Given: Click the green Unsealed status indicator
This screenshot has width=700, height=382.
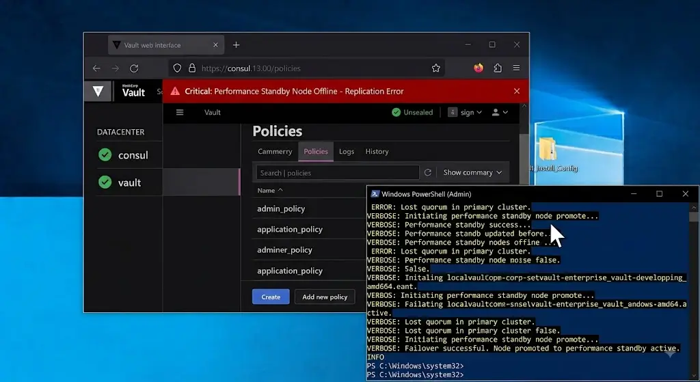Looking at the screenshot, I should pos(412,112).
